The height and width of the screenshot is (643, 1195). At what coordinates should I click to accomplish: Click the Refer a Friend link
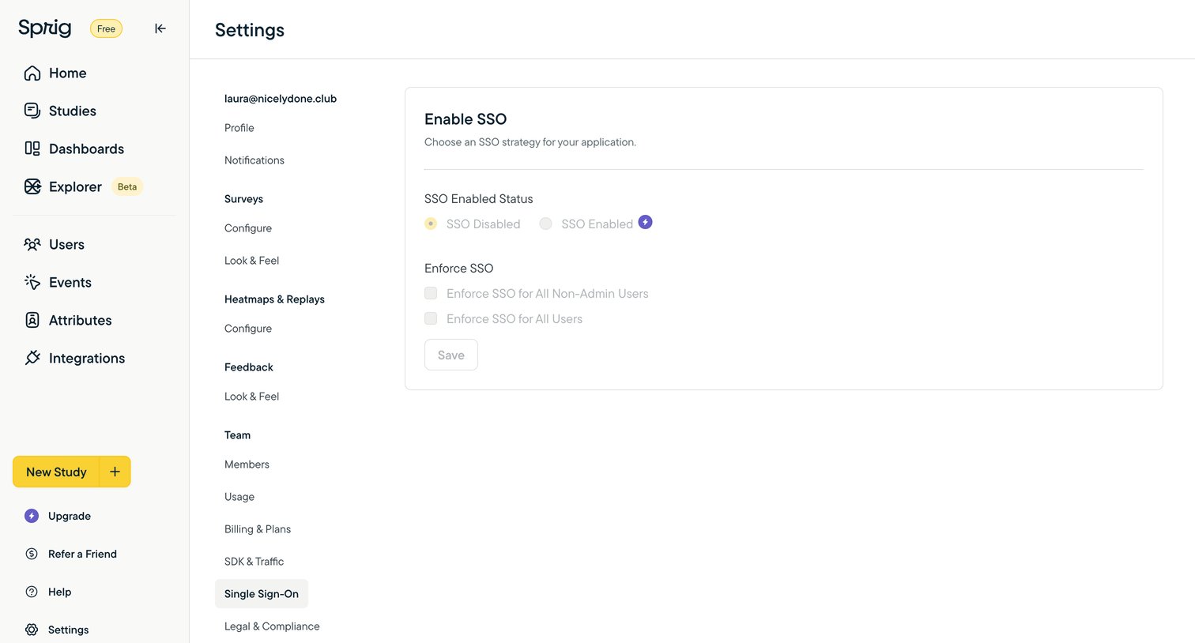[x=82, y=554]
